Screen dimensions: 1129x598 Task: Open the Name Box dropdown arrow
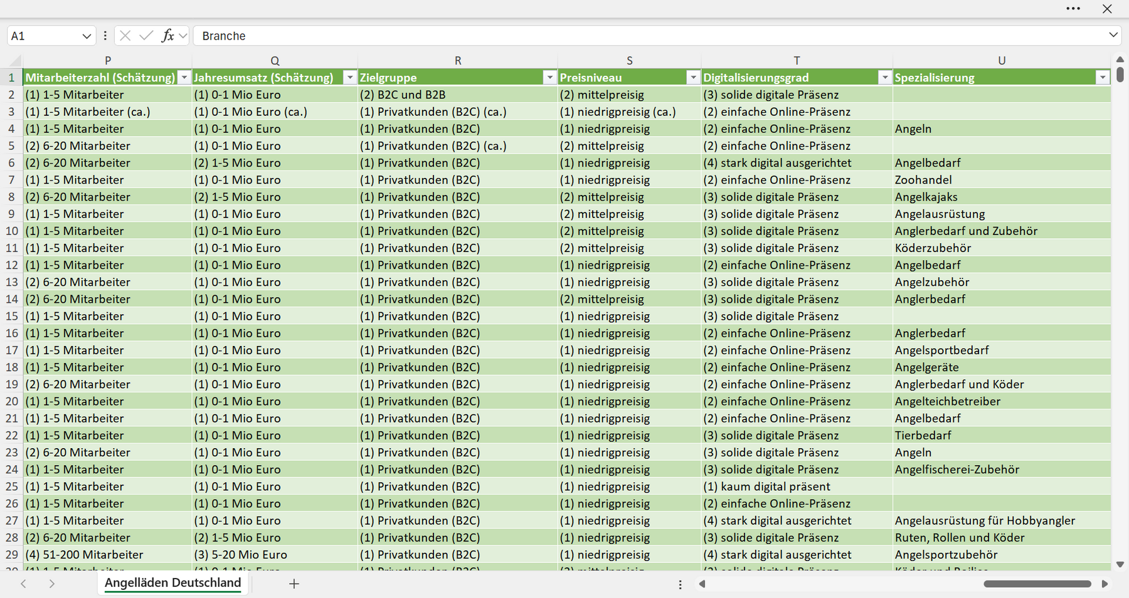click(x=87, y=36)
